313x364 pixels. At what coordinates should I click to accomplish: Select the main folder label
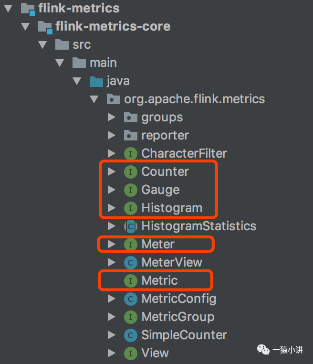click(x=103, y=63)
